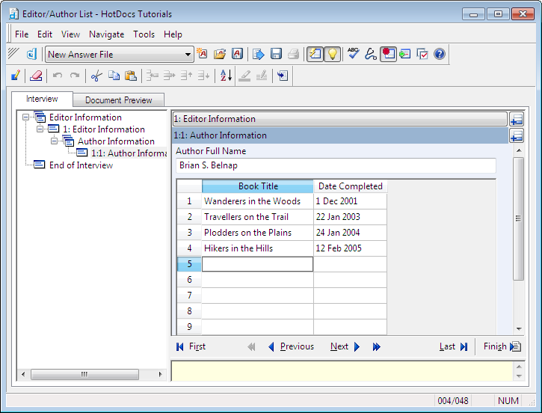Click the 1: Editor Information title bar

(340, 119)
